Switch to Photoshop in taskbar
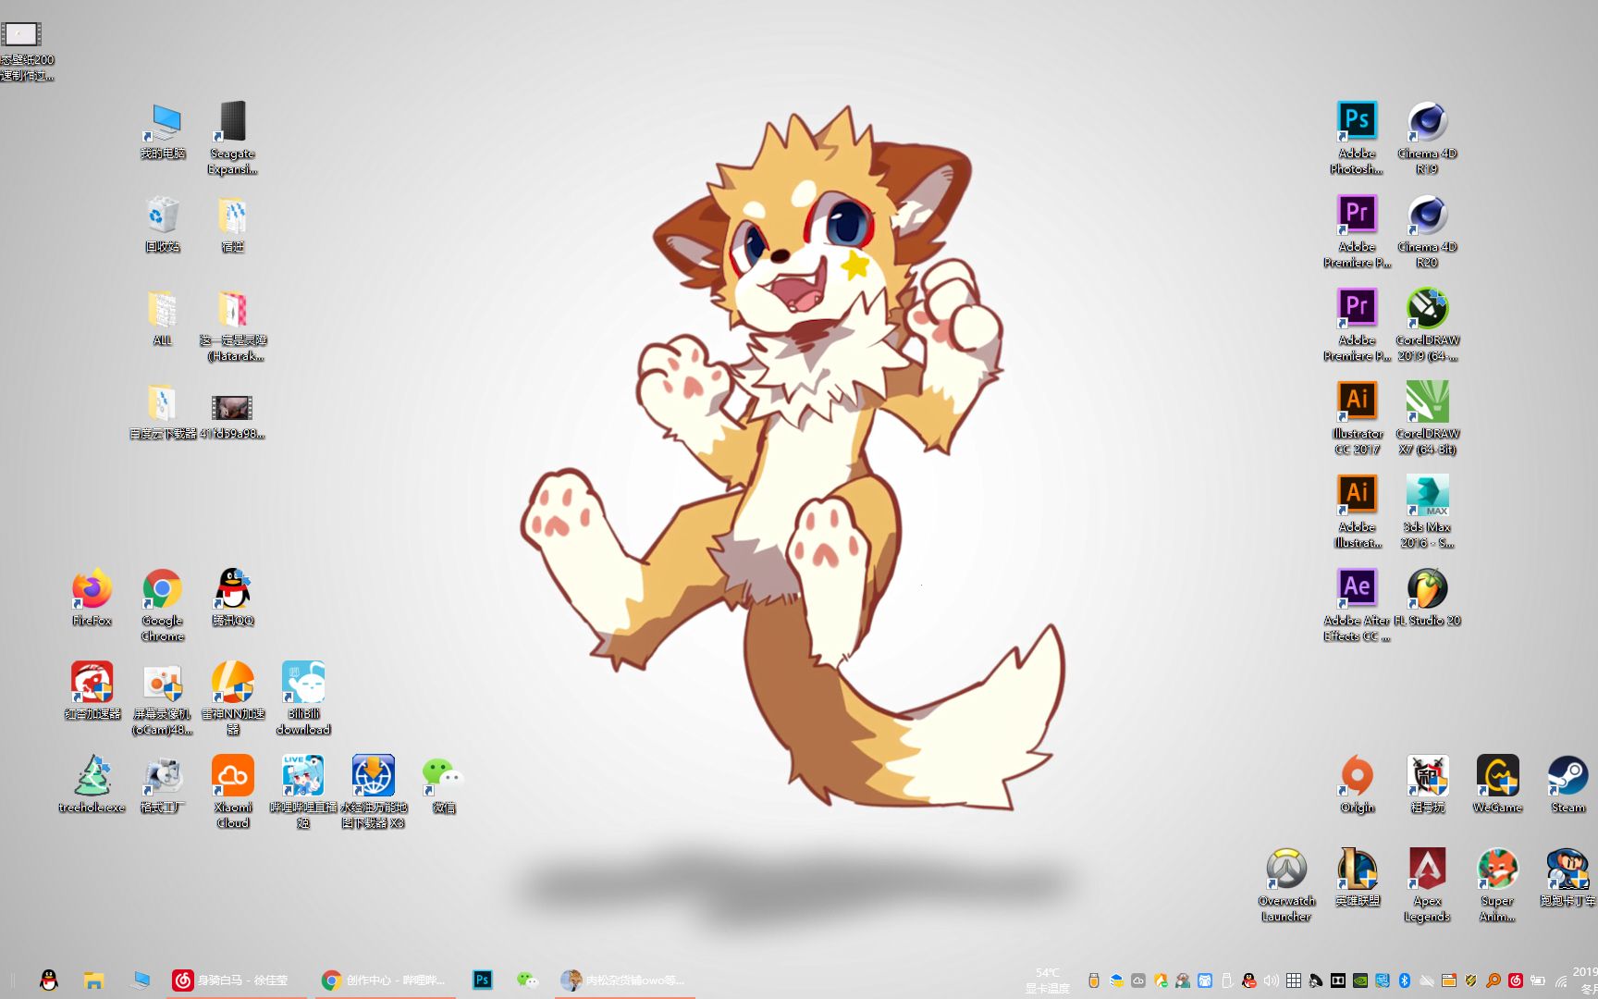 coord(482,980)
